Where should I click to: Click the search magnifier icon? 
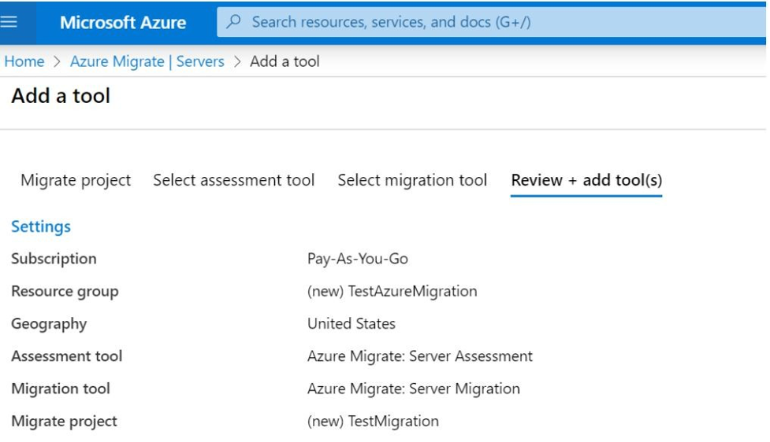[234, 21]
